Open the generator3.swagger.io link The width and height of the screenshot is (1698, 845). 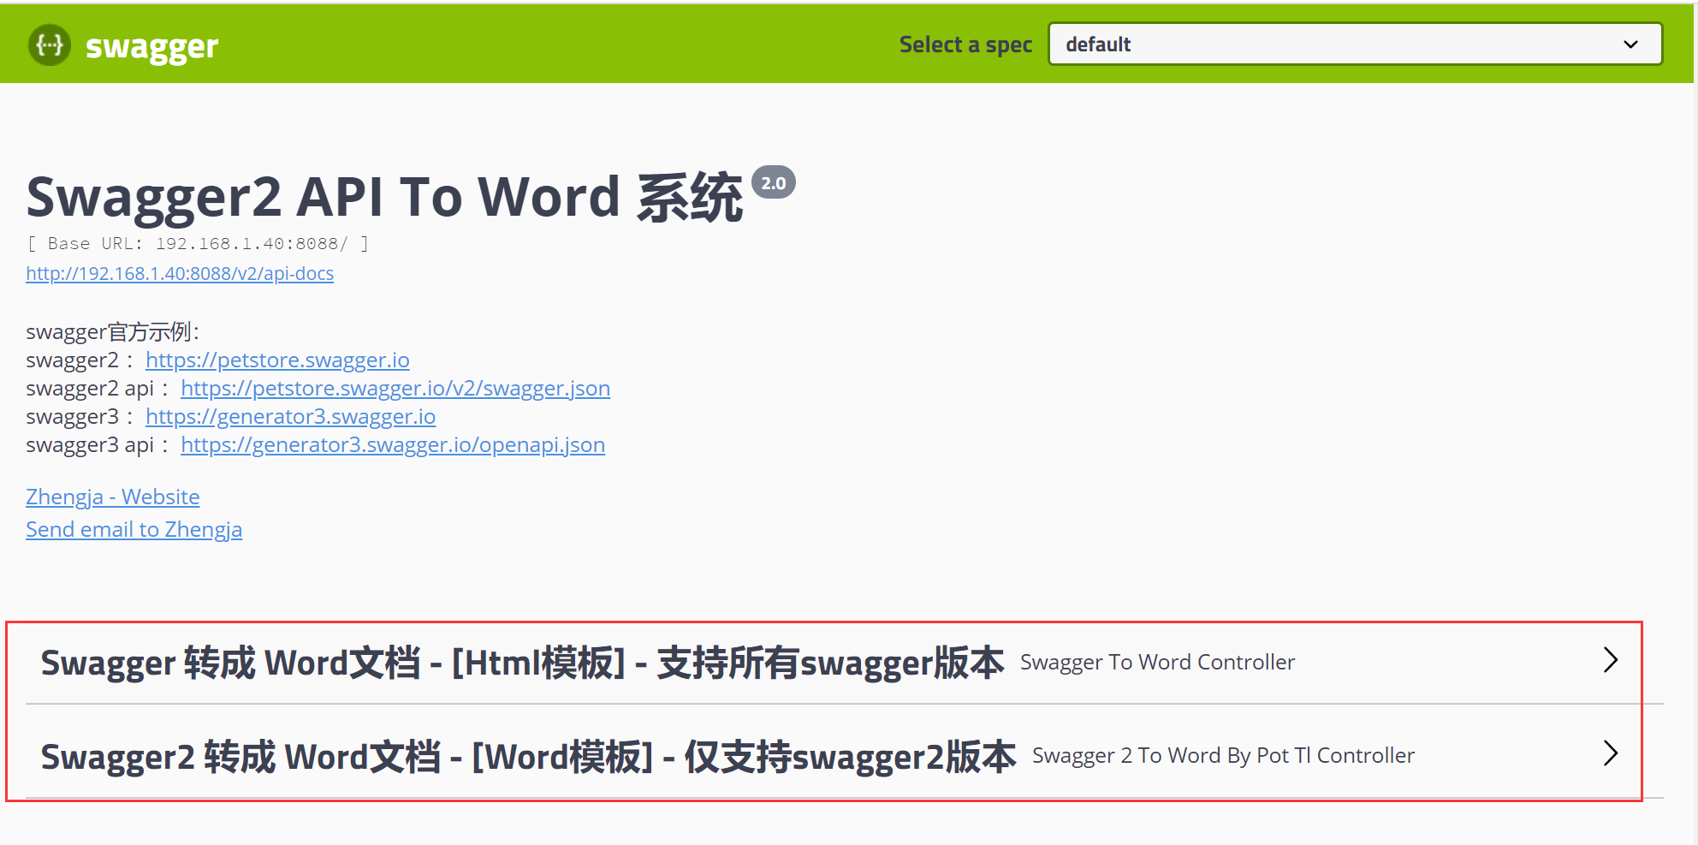coord(290,416)
